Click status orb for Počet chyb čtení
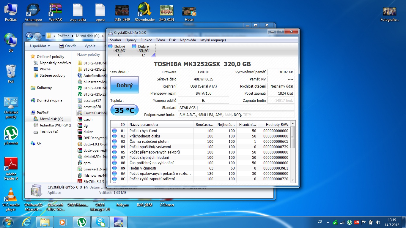The image size is (406, 228). point(114,131)
